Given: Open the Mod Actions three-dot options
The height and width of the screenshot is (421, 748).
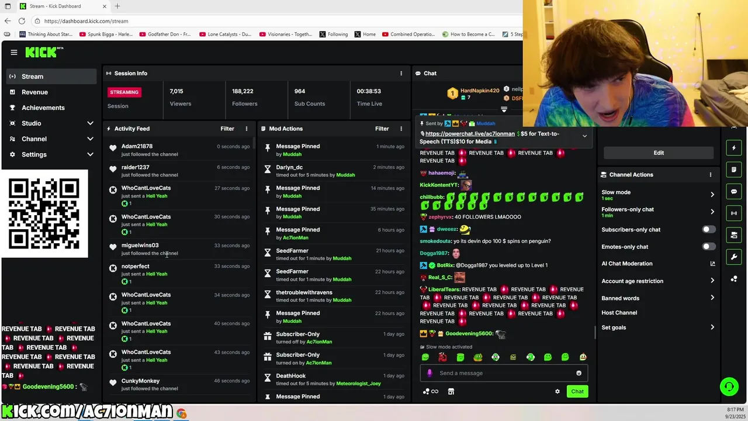Looking at the screenshot, I should point(401,129).
